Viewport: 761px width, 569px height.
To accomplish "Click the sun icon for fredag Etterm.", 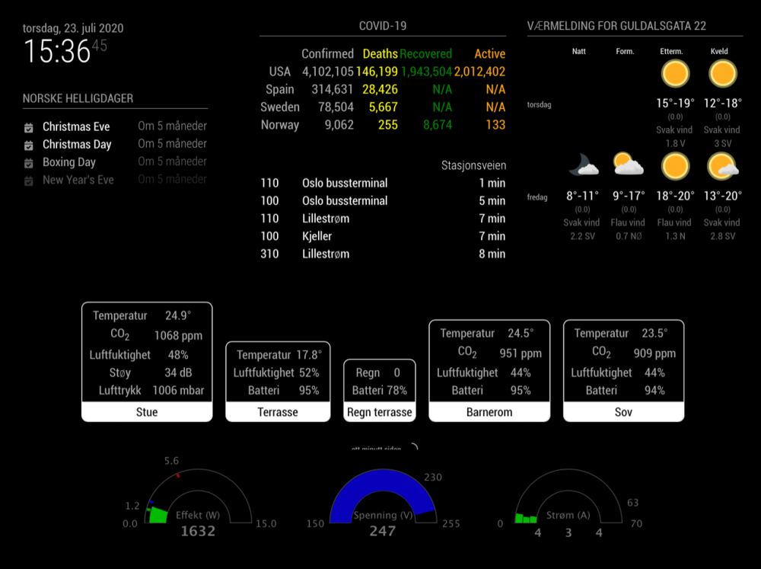I will 674,165.
